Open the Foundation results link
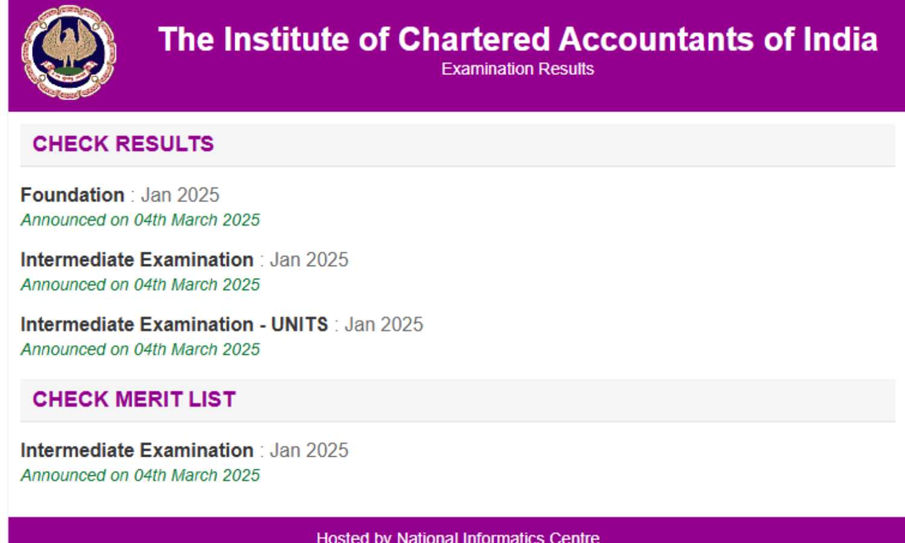Viewport: 905px width, 543px height. tap(72, 195)
